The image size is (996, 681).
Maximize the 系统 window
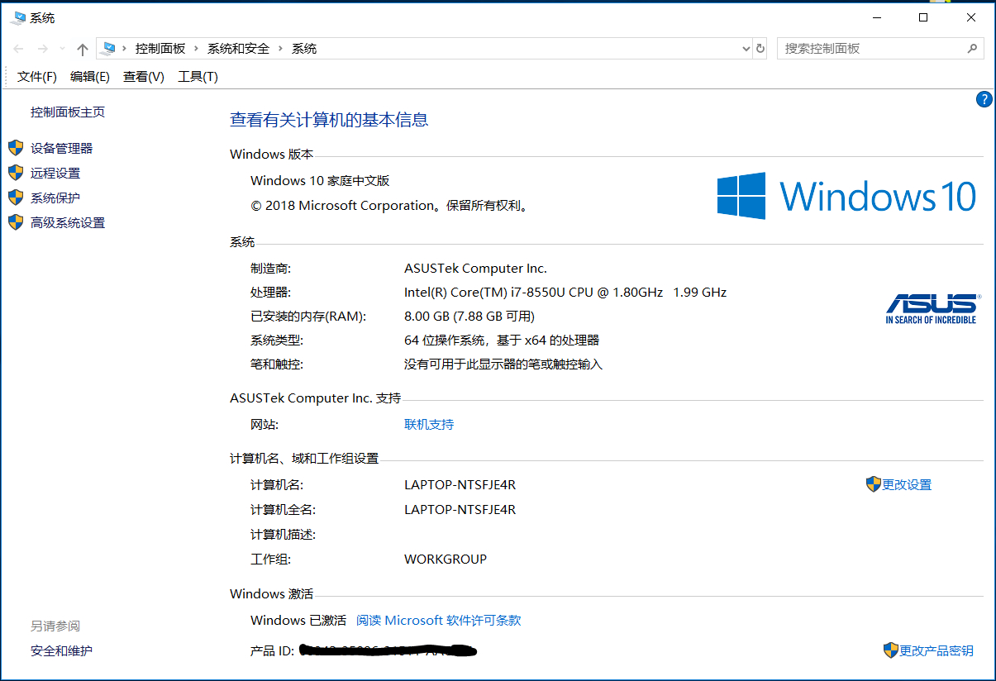click(x=923, y=17)
